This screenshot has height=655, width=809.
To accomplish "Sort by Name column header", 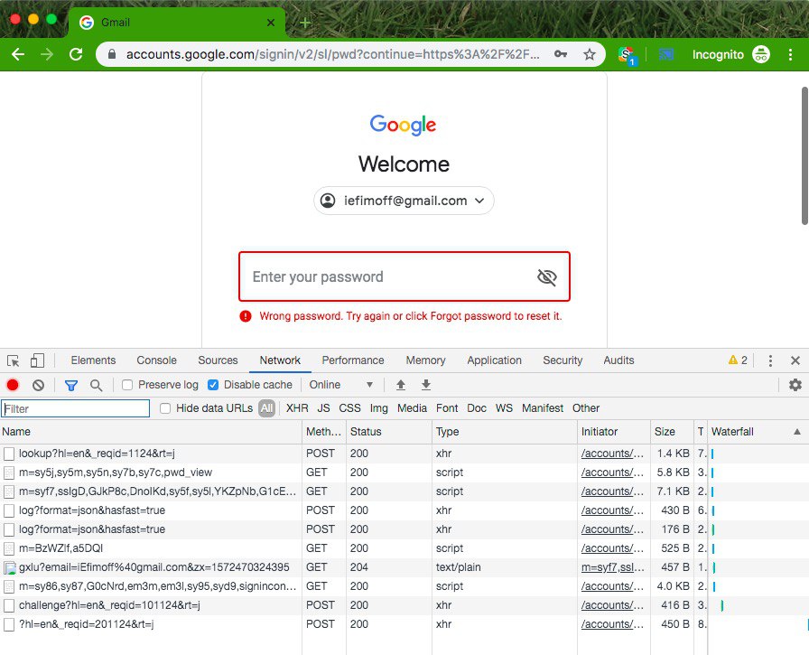I will pyautogui.click(x=151, y=432).
